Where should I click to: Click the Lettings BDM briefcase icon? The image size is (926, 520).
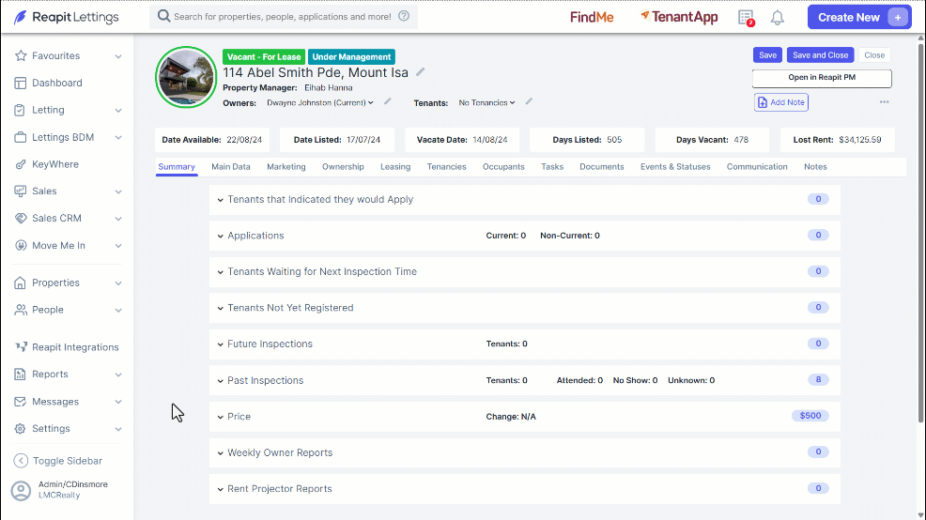click(x=21, y=137)
